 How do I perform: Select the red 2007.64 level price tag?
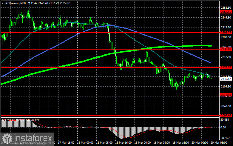tap(226, 116)
